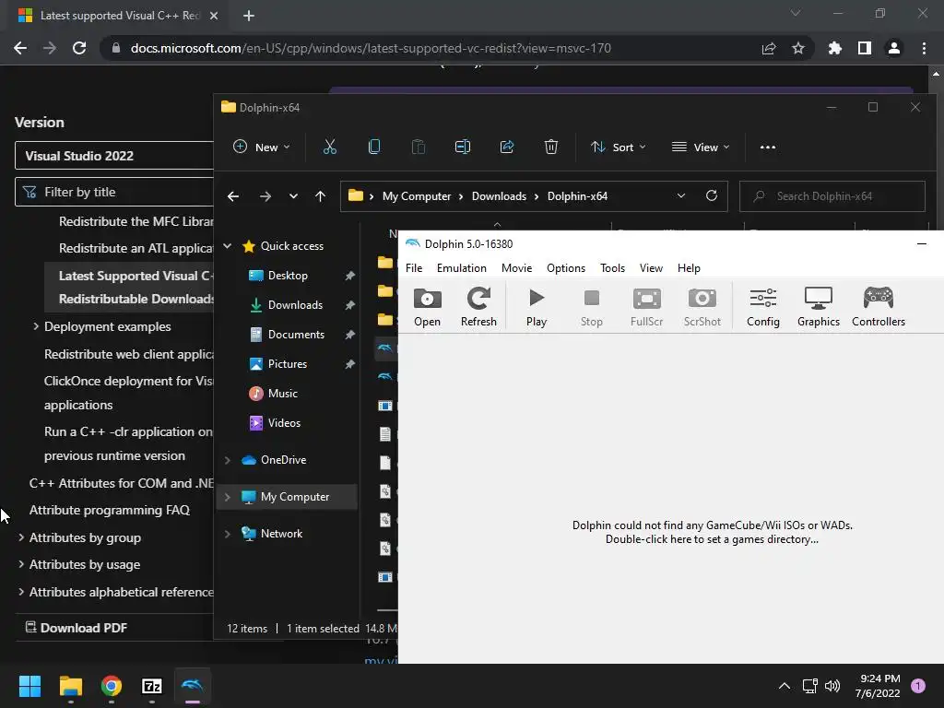Open Dolphin Config settings
The width and height of the screenshot is (944, 708).
pyautogui.click(x=762, y=307)
